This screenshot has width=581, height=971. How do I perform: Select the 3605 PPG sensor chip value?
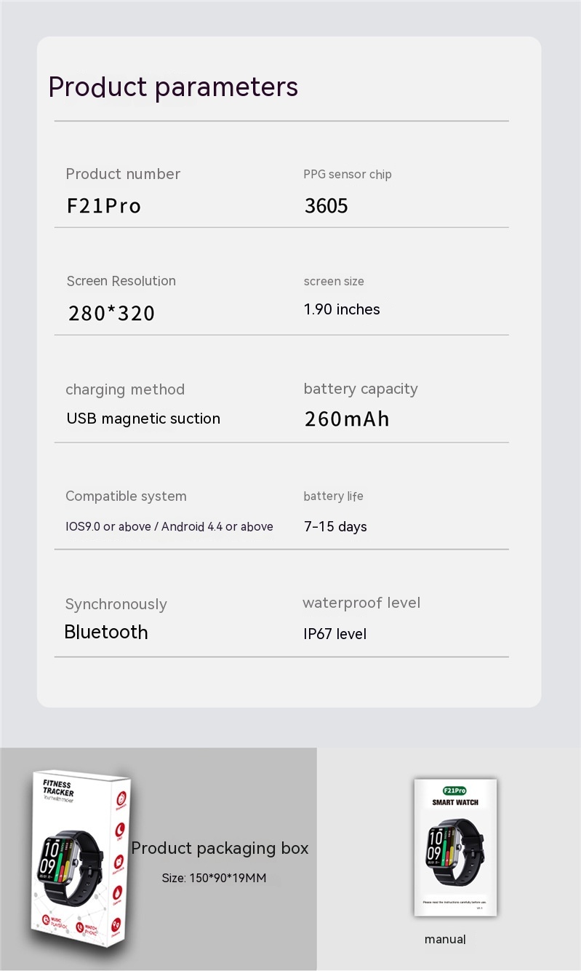(326, 206)
